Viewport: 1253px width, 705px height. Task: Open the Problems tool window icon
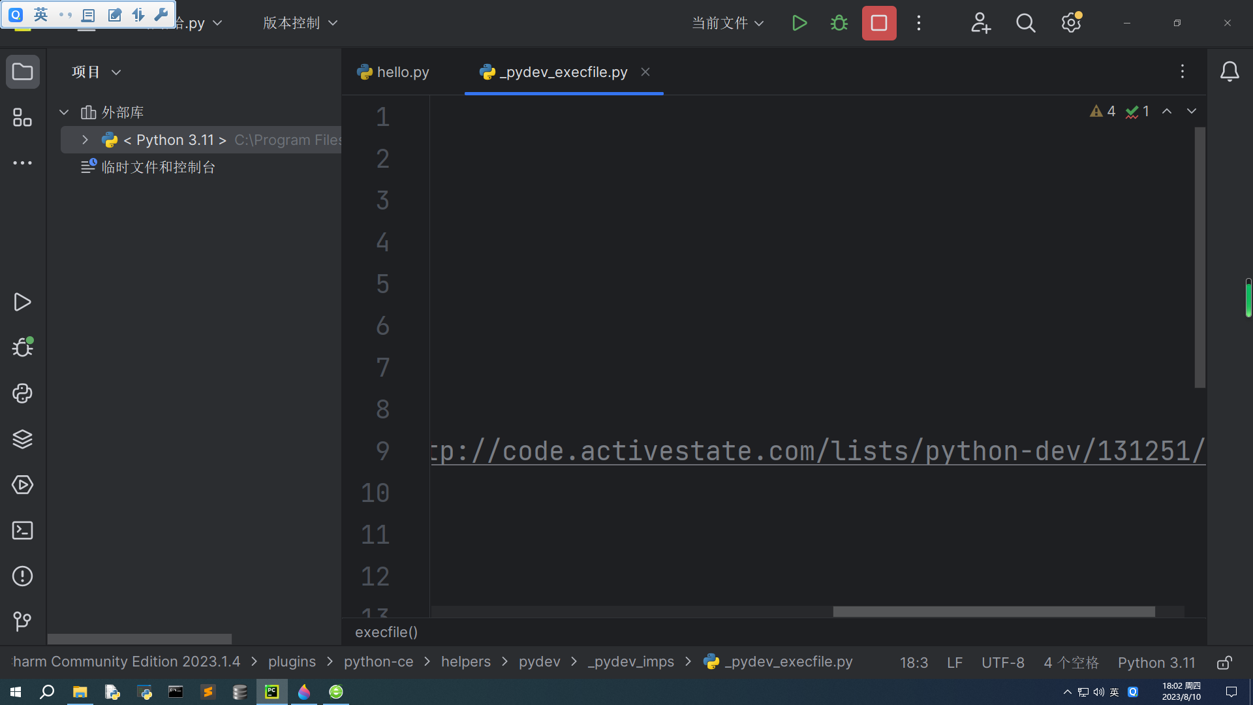click(x=23, y=576)
